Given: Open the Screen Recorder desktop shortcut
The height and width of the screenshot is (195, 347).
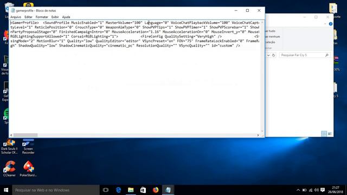Looking at the screenshot, I should [x=28, y=147].
